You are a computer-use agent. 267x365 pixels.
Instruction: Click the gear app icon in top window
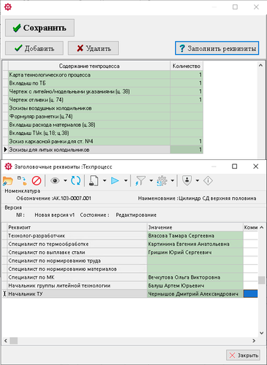(x=8, y=7)
